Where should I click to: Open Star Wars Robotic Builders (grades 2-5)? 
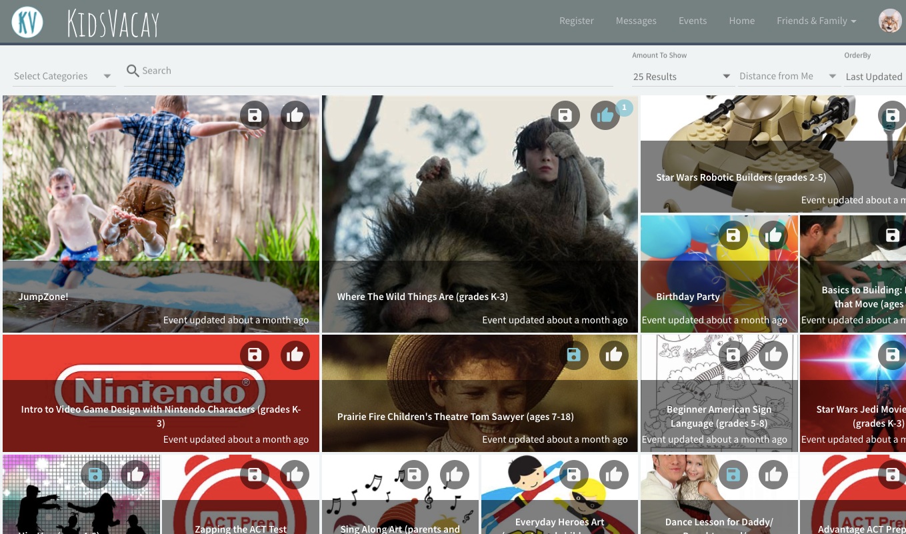coord(741,177)
